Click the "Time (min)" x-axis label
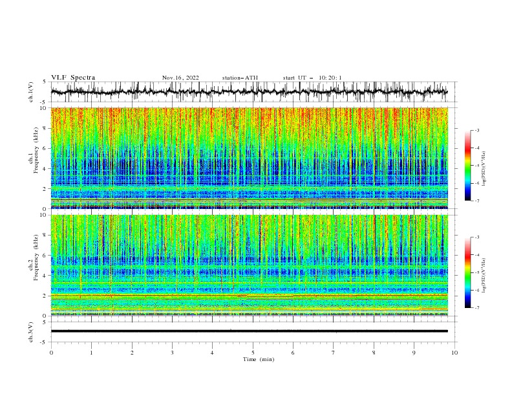This screenshot has width=512, height=396. click(259, 359)
